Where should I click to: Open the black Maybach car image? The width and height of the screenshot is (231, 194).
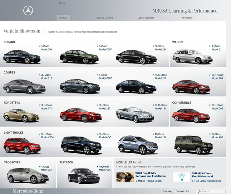pos(81,175)
